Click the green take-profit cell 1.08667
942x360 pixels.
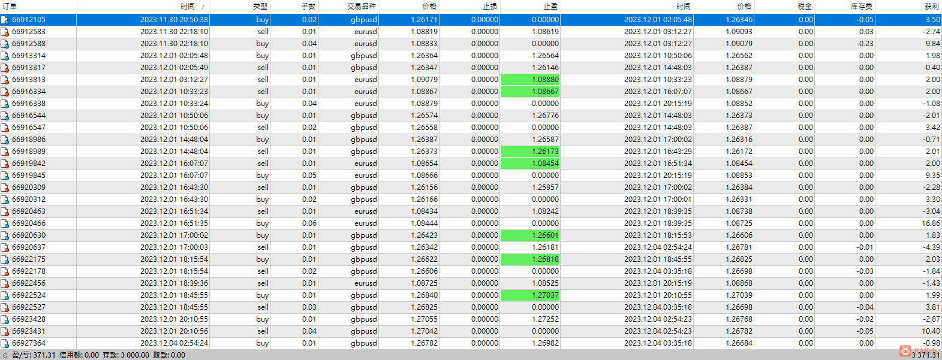tap(530, 92)
